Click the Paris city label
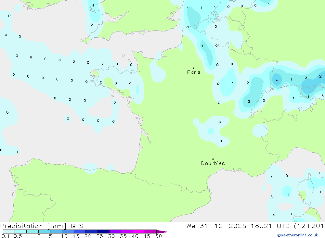 [194, 72]
